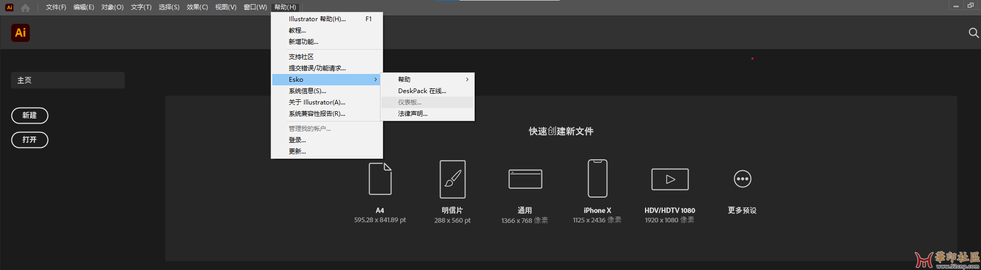
Task: Click the small Ai app icon in the title bar
Action: [x=9, y=7]
